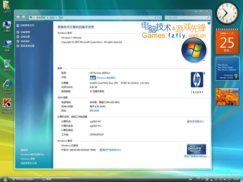Image resolution: width=243 pixels, height=182 pixels.
Task: Launch Internet Explorer from desktop
Action: tap(7, 86)
